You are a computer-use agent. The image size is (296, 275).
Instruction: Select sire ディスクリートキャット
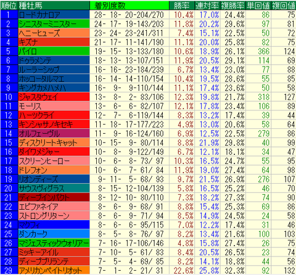tap(54, 142)
